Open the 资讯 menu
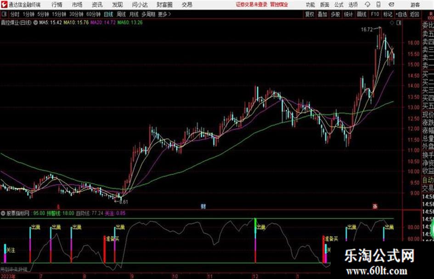 [x=97, y=5]
